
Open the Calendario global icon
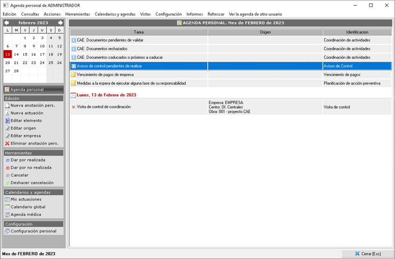point(7,207)
